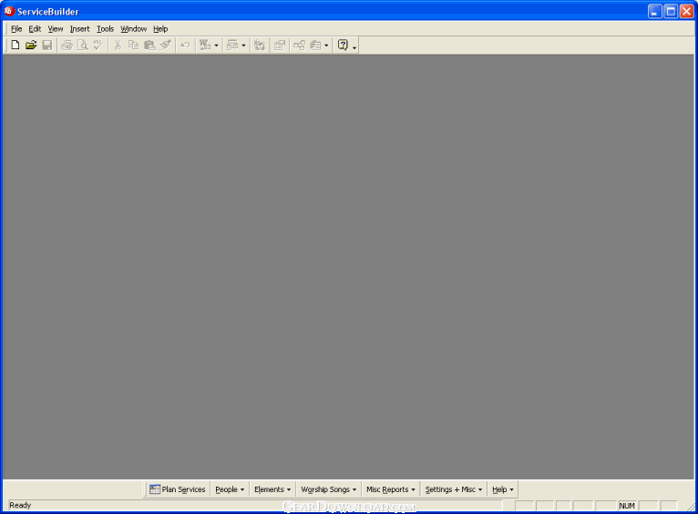Open the File menu
Image resolution: width=698 pixels, height=514 pixels.
point(16,29)
